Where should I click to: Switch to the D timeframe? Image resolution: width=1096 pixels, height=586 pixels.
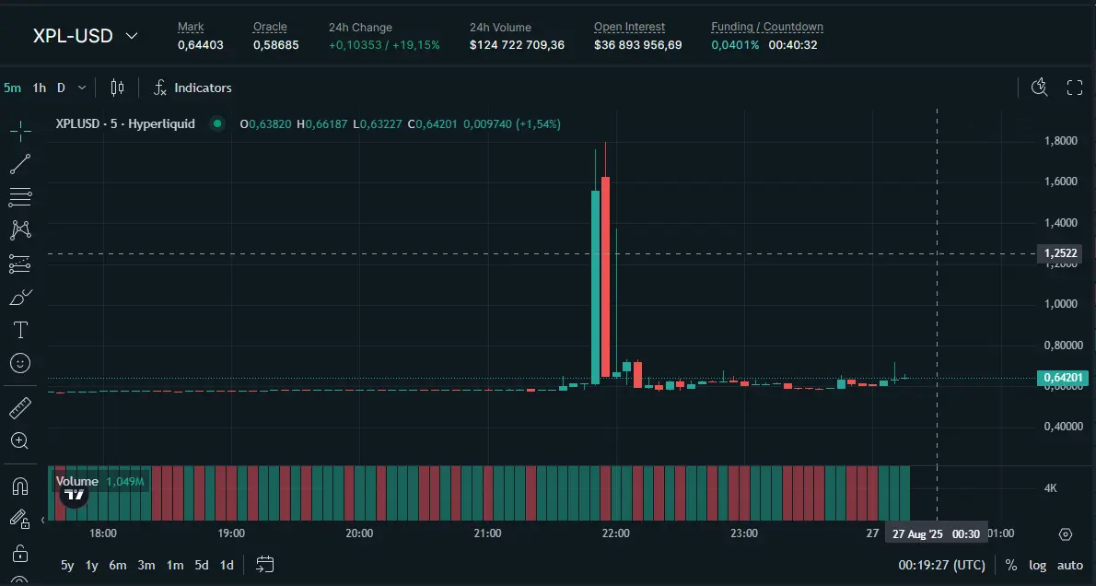pos(61,88)
